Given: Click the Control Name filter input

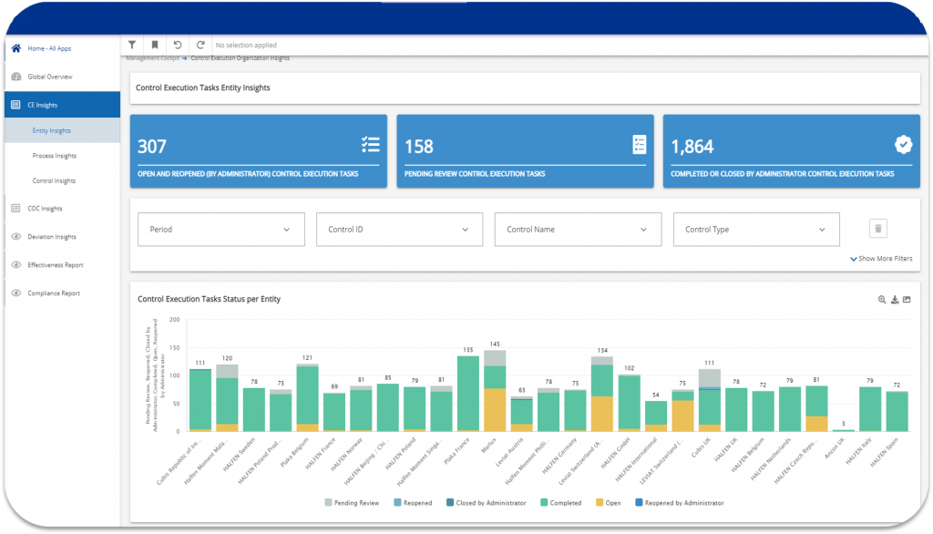Looking at the screenshot, I should 576,229.
